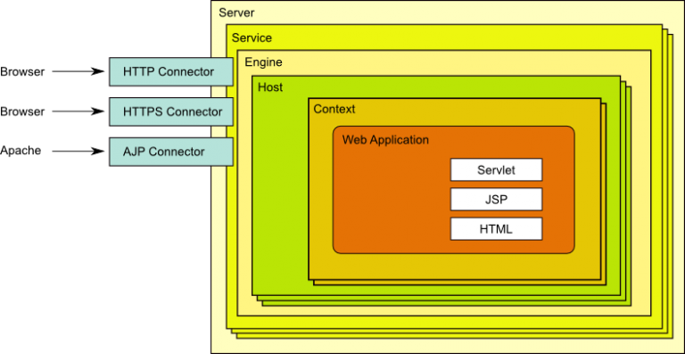Click the arrow pointing to HTTPS Connector
Screen dimensions: 685x354
[x=78, y=111]
